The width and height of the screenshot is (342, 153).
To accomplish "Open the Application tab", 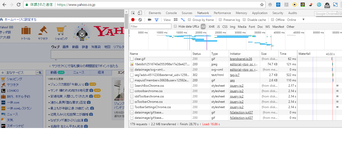I will click(x=260, y=13).
